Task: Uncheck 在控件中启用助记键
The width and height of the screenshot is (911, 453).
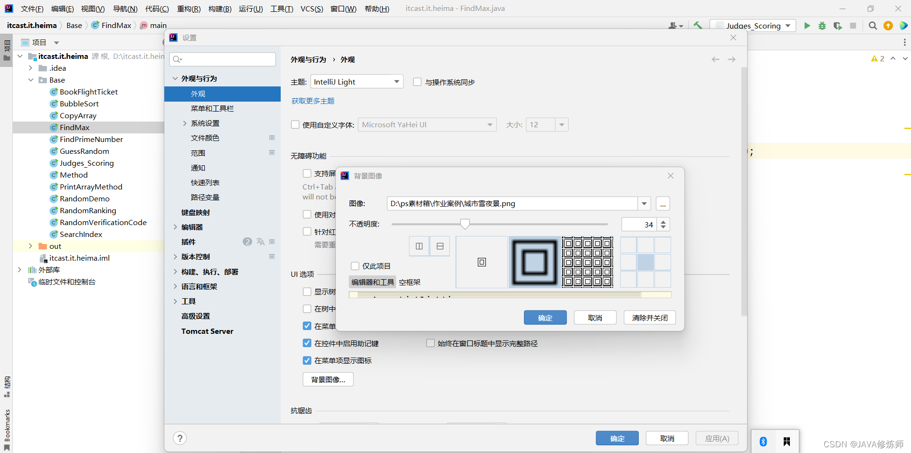Action: 307,343
